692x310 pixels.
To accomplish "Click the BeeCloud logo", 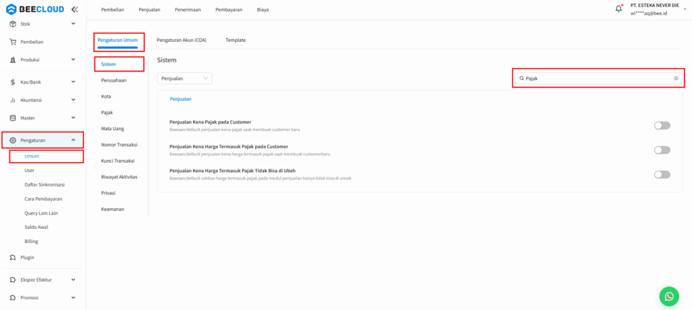I will [35, 9].
